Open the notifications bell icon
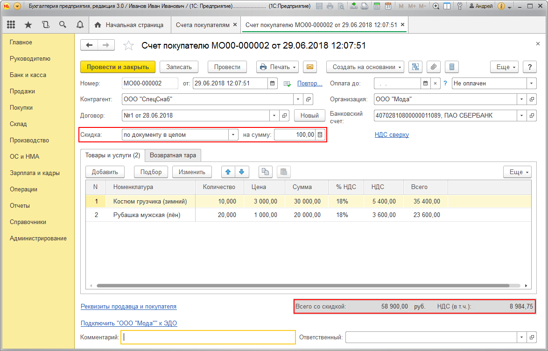Screen dimensions: 548x351 point(80,25)
